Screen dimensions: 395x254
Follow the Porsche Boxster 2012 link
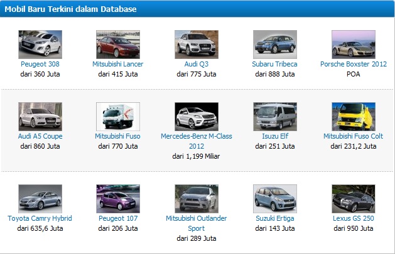(x=354, y=64)
